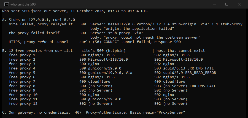Maximize the 'who sent the 500' window
Viewport: 248px width, 118px height.
(227, 4)
